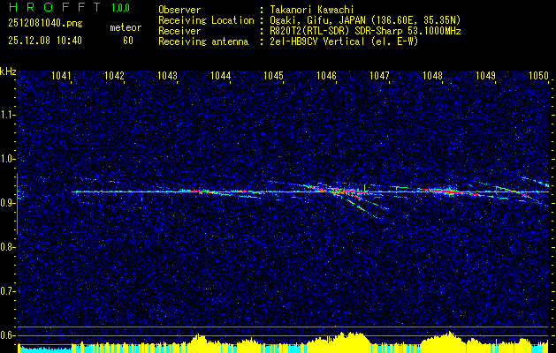Image resolution: width=556 pixels, height=353 pixels.
Task: Click the "meteor" count label
Action: [126, 27]
